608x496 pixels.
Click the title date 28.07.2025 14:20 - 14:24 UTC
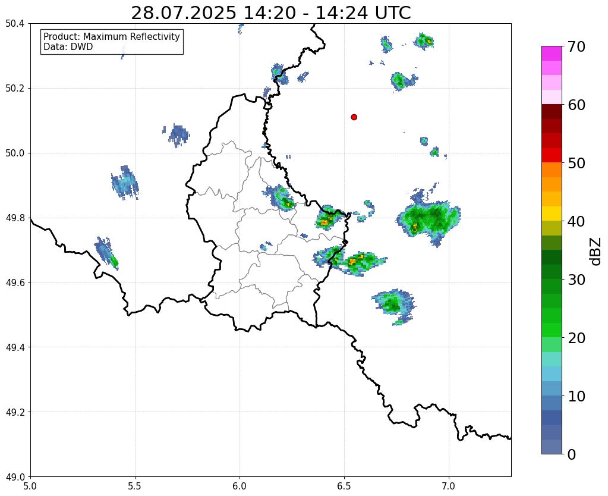click(x=270, y=13)
